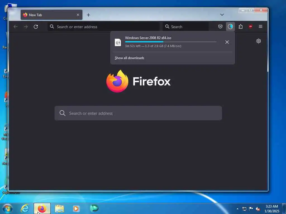286x214 pixels.
Task: Click the toolbar search magnifier icon
Action: click(167, 26)
